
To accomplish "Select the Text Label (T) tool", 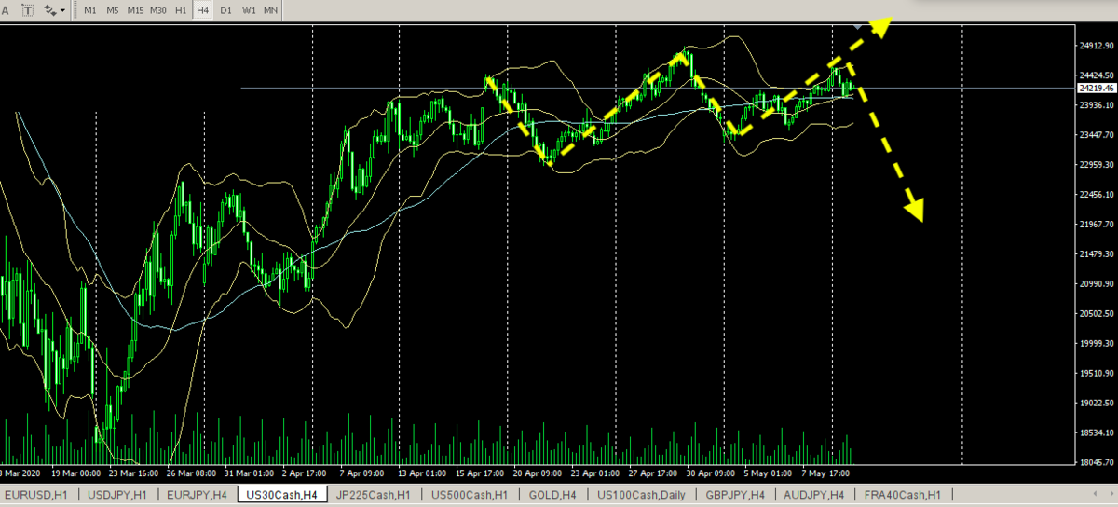I will click(27, 10).
